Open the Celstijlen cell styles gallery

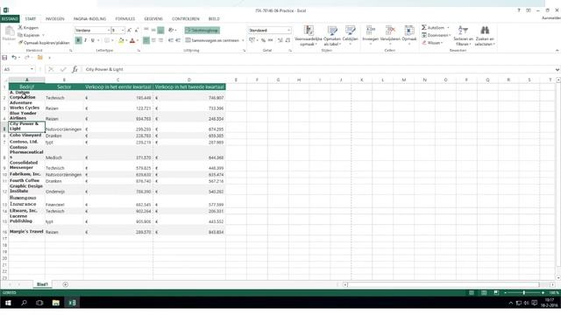tap(351, 36)
